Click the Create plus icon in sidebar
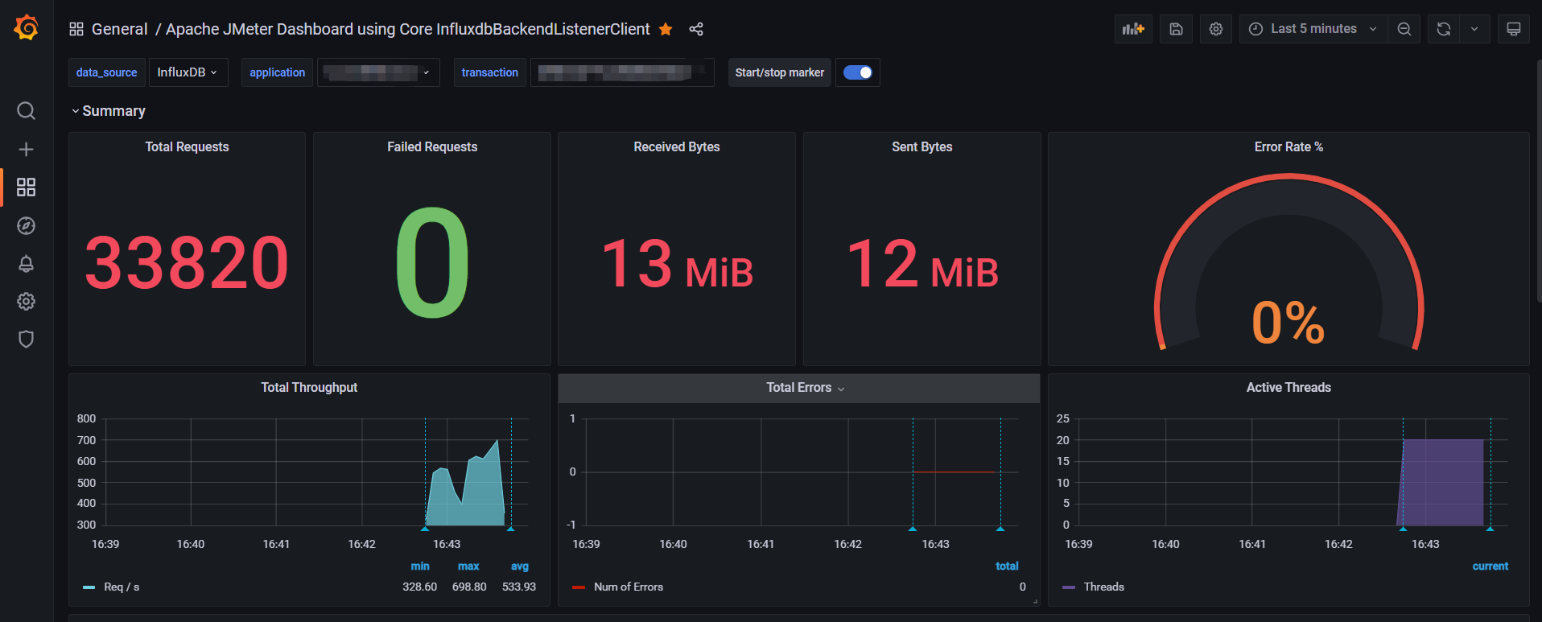This screenshot has width=1542, height=622. tap(26, 149)
